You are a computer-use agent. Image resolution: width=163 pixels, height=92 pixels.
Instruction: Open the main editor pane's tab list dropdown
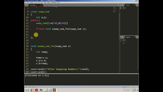point(118,5)
